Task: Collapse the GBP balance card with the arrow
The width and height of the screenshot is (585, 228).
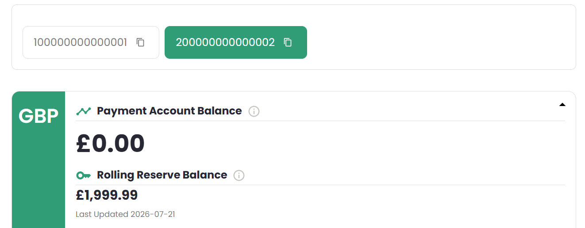Action: (562, 105)
